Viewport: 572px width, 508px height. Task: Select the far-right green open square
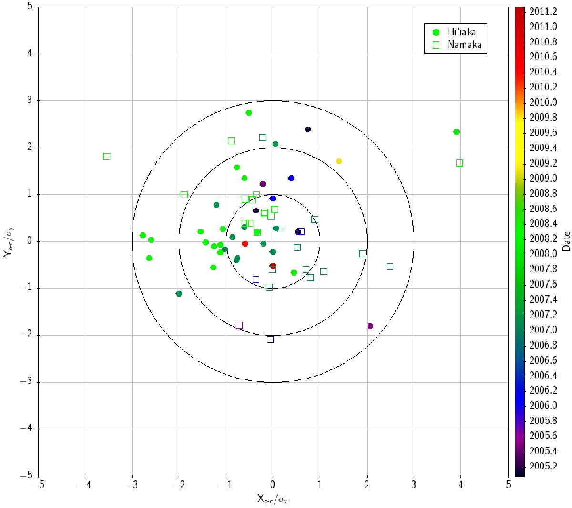click(460, 163)
